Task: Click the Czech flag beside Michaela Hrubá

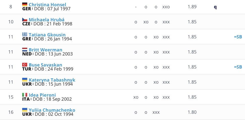Action: pos(25,19)
